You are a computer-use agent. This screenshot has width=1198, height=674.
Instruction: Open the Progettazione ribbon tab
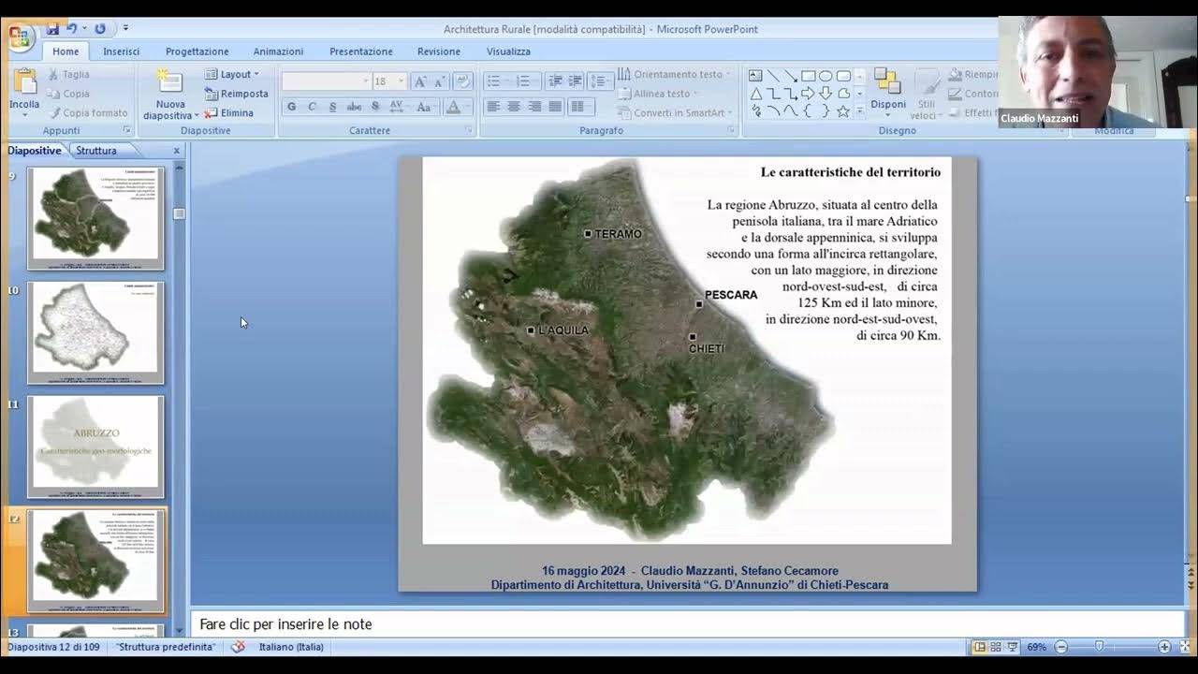[197, 51]
